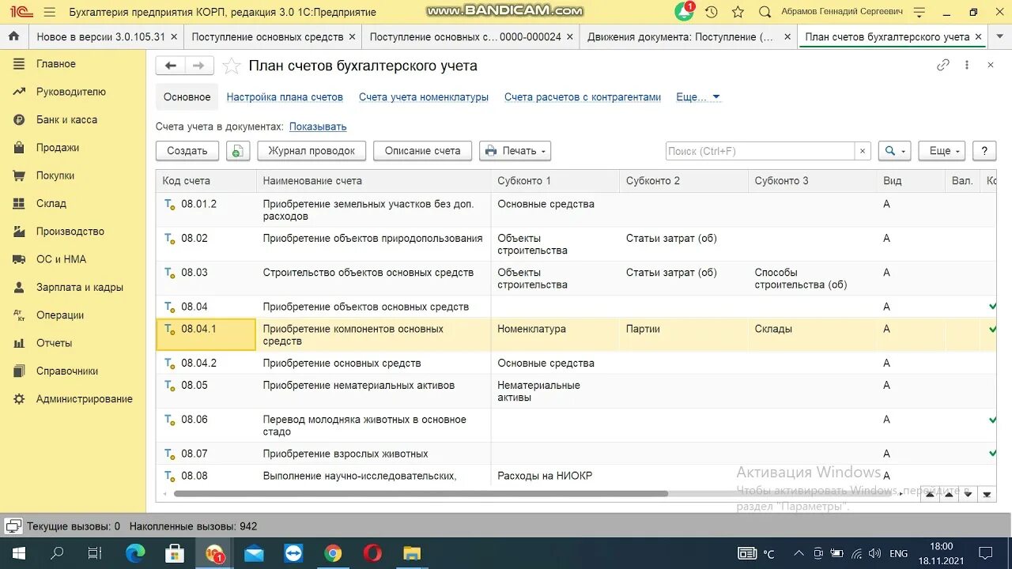Open help with the question mark button
This screenshot has width=1012, height=569.
984,151
